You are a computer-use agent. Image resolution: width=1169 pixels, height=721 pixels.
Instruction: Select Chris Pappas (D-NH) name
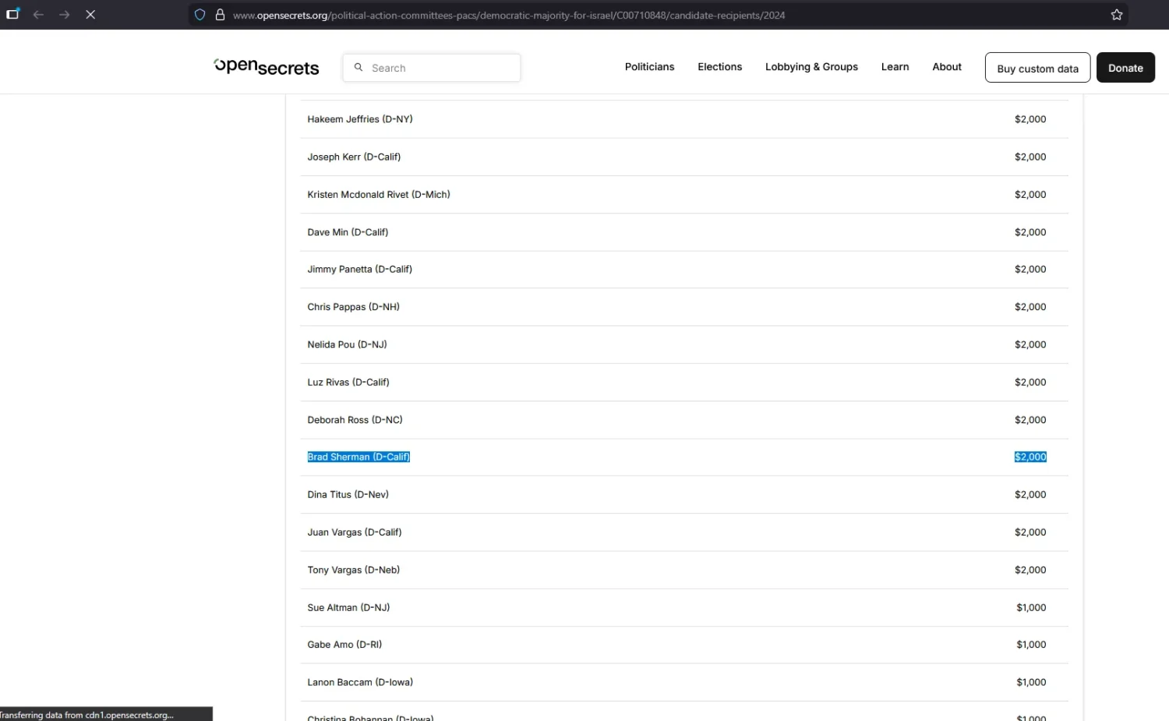[x=353, y=307]
